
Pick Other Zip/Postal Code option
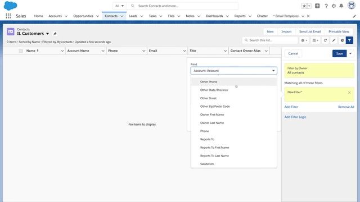coord(234,107)
